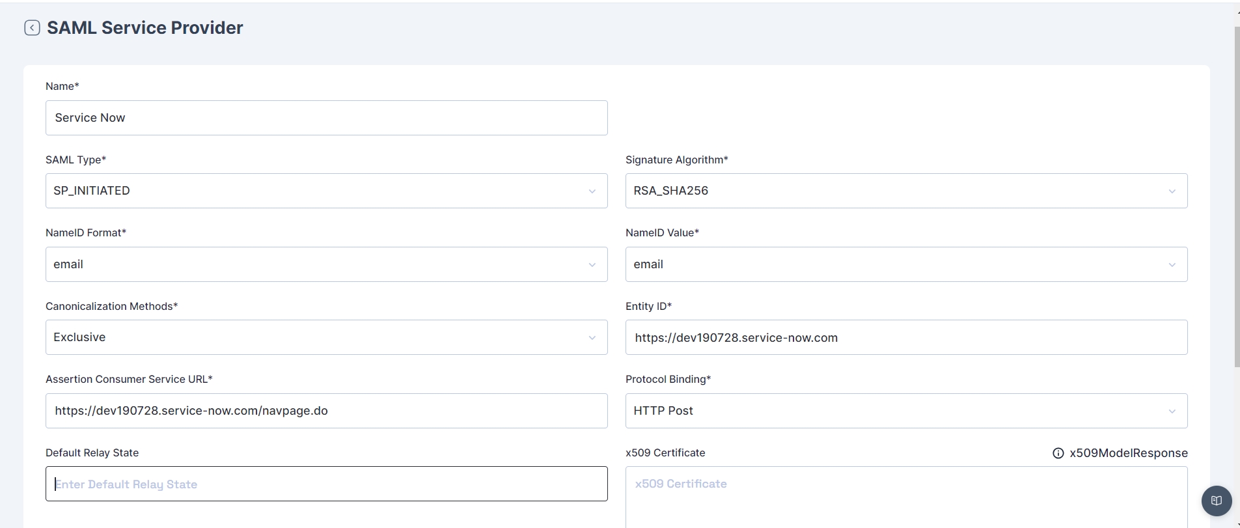Click inside the x509 Certificate text area

(x=906, y=501)
